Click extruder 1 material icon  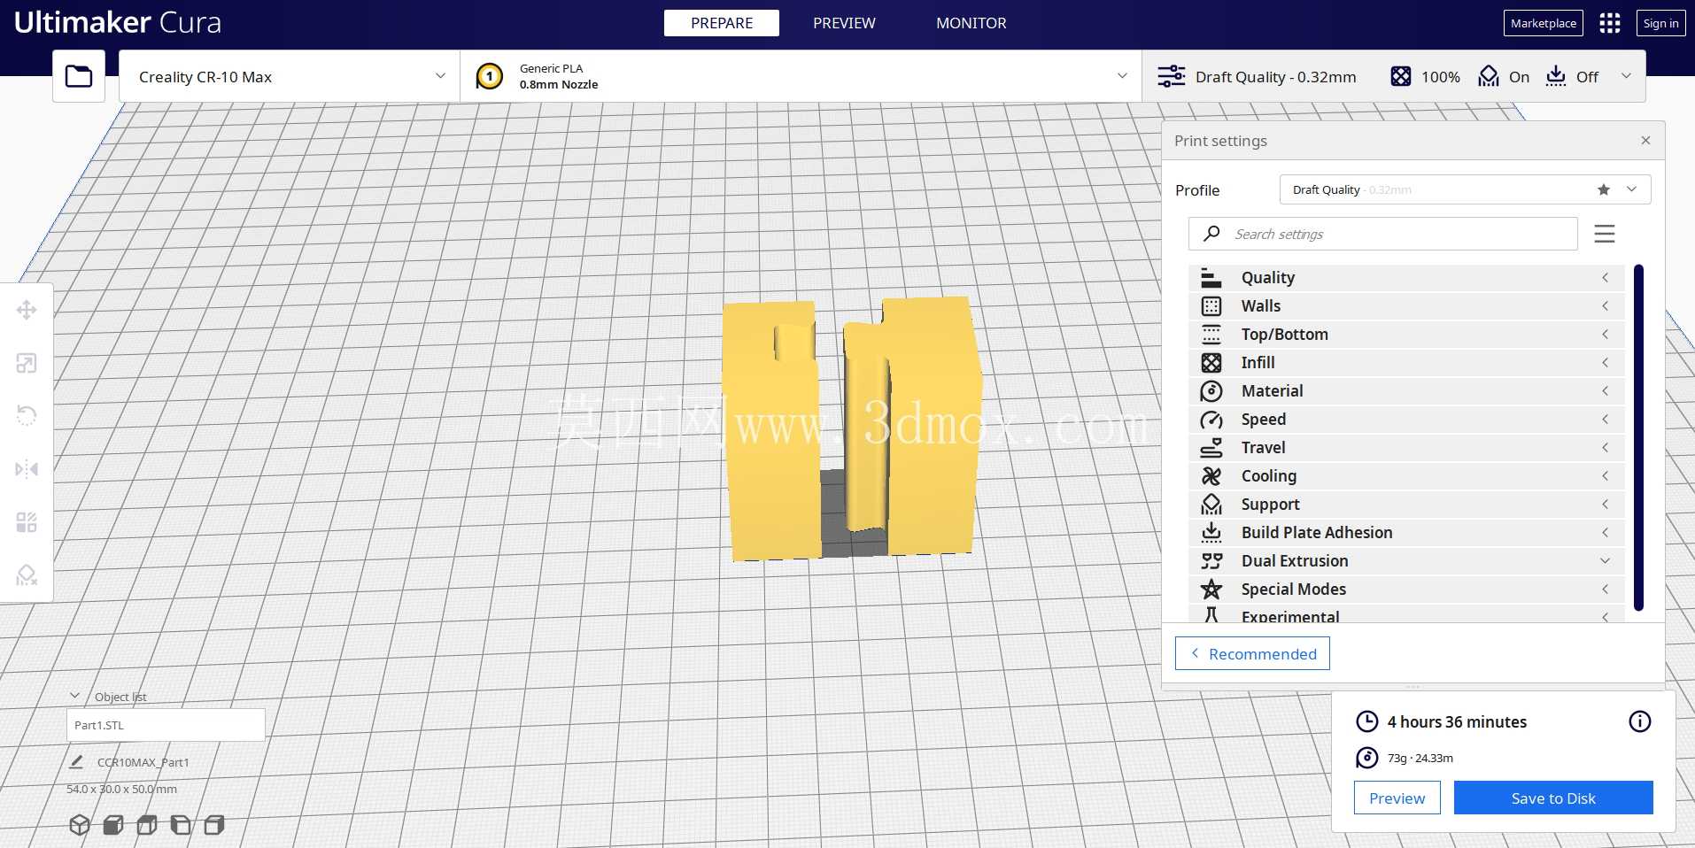(x=490, y=76)
